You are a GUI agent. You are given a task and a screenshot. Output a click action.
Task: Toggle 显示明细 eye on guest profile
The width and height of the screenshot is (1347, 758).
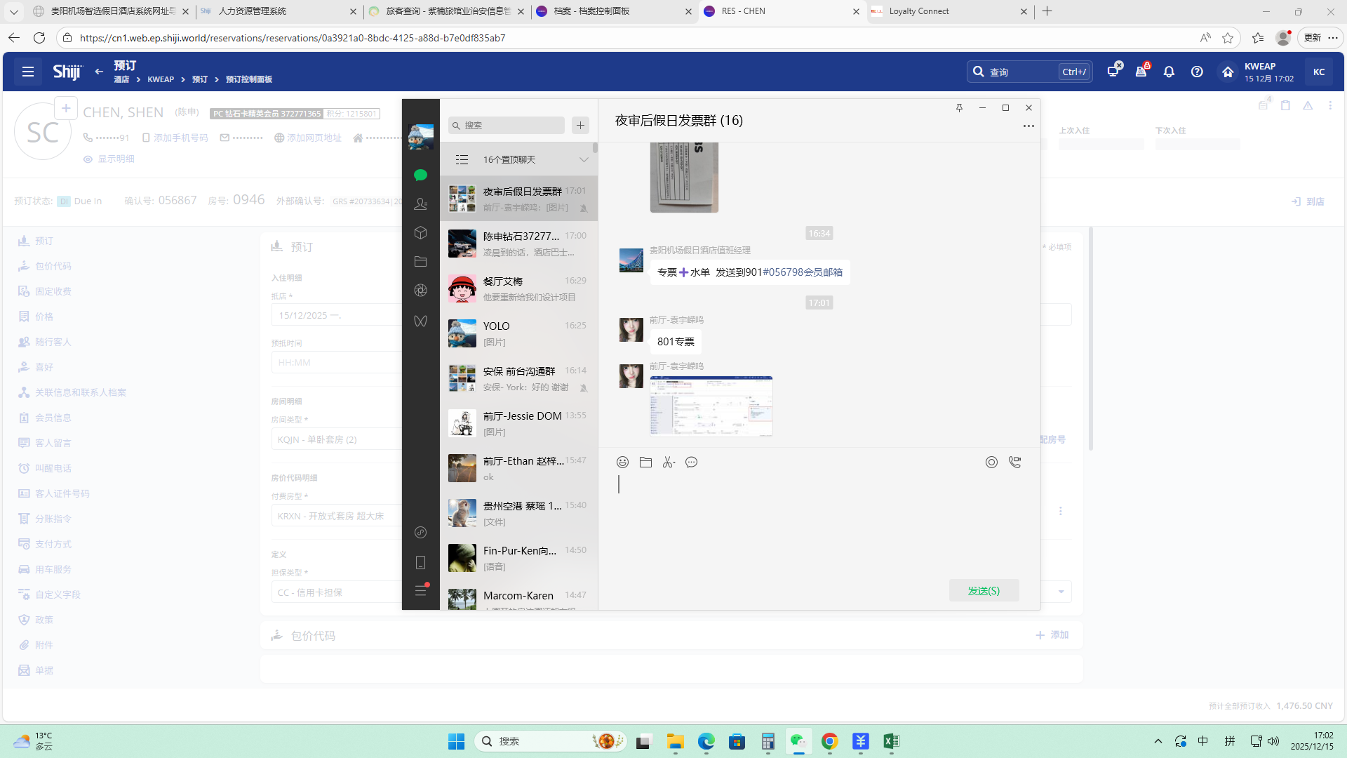(88, 159)
